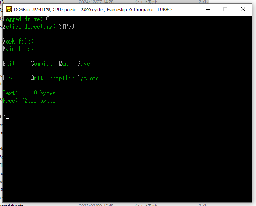
Task: Select the Dir command
Action: coord(7,79)
